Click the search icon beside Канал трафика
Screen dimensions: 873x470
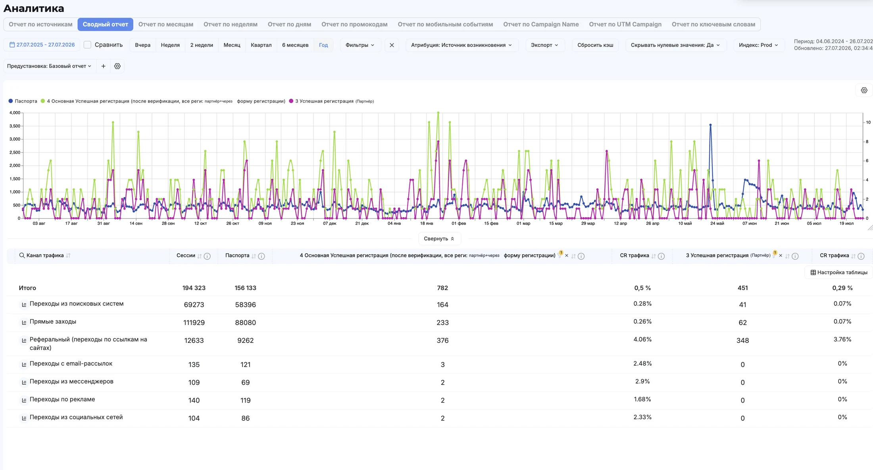coord(22,256)
